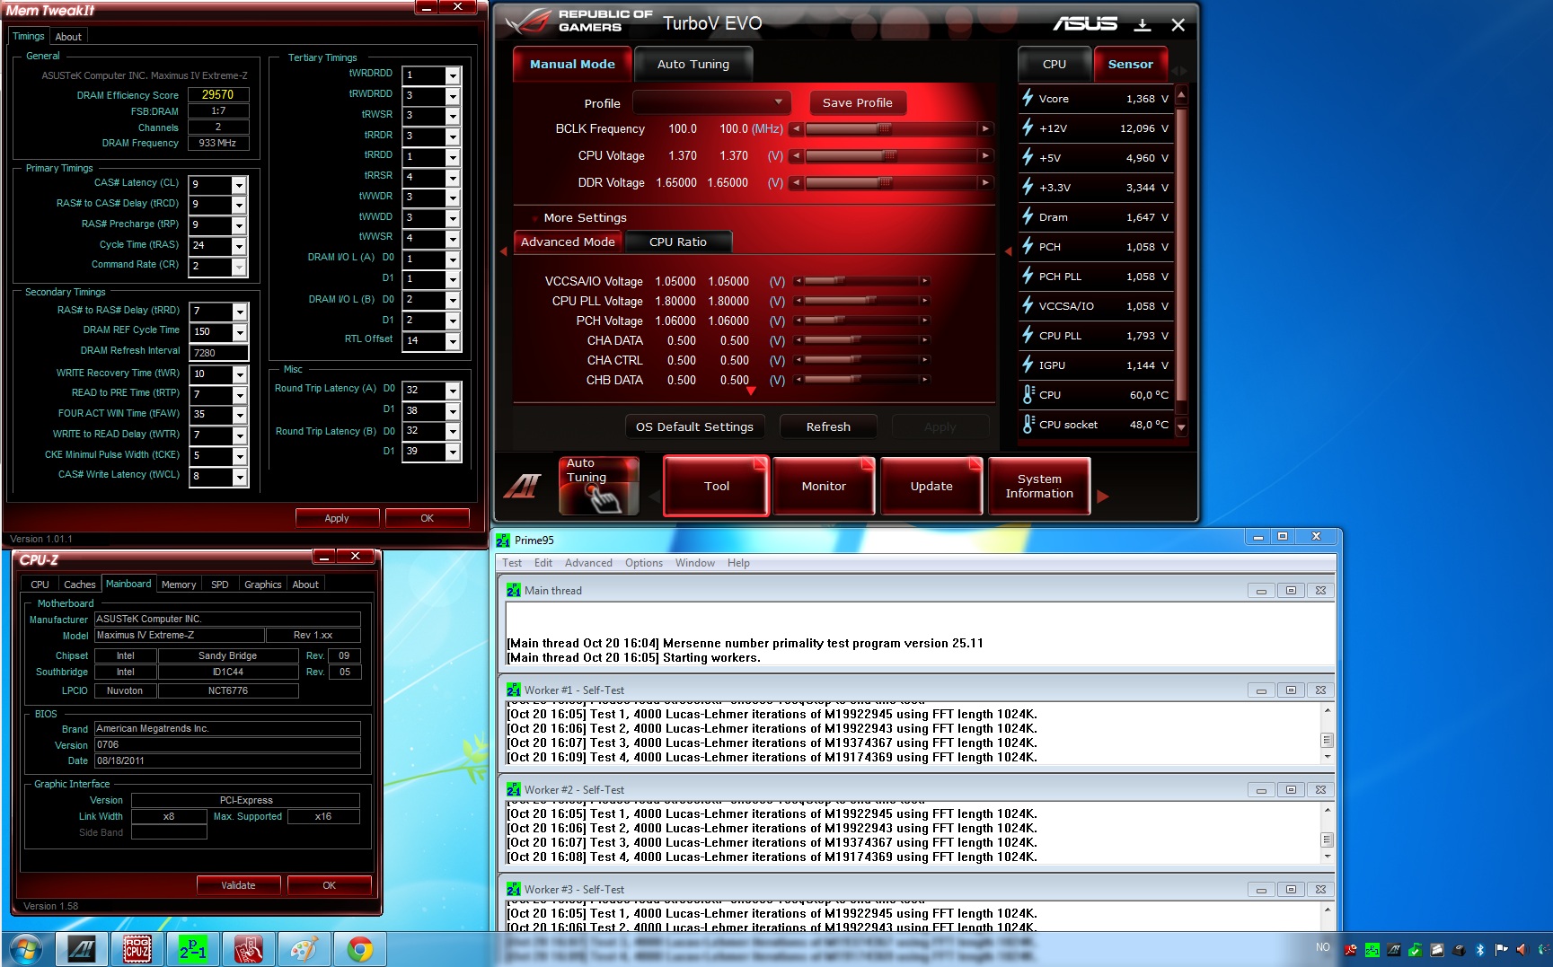Expand the tWWSR tertiary timing dropdown
Image resolution: width=1553 pixels, height=967 pixels.
coord(453,239)
